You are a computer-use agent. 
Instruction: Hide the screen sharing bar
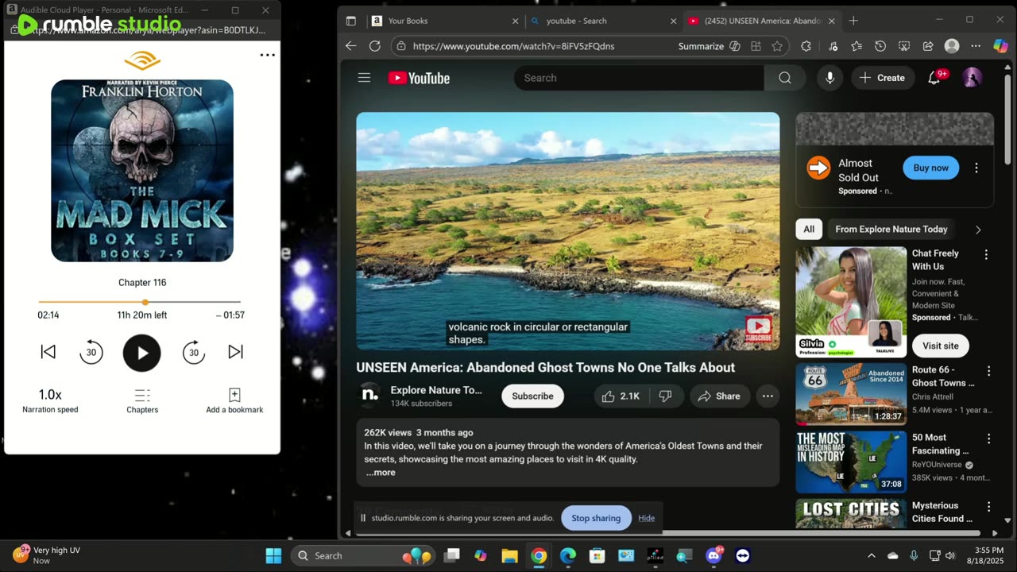[647, 518]
